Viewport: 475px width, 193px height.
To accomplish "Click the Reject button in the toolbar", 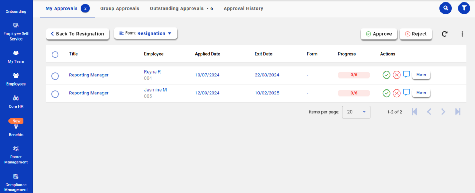I will (415, 34).
